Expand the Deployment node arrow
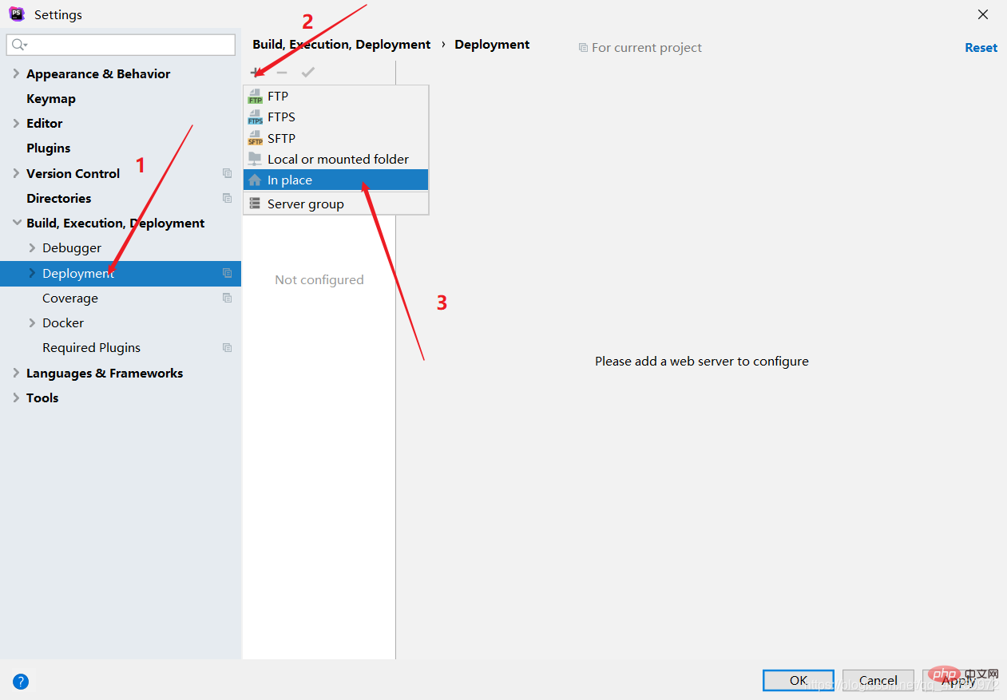 (32, 273)
